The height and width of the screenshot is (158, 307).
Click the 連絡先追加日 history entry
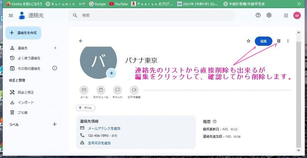tap(222, 136)
